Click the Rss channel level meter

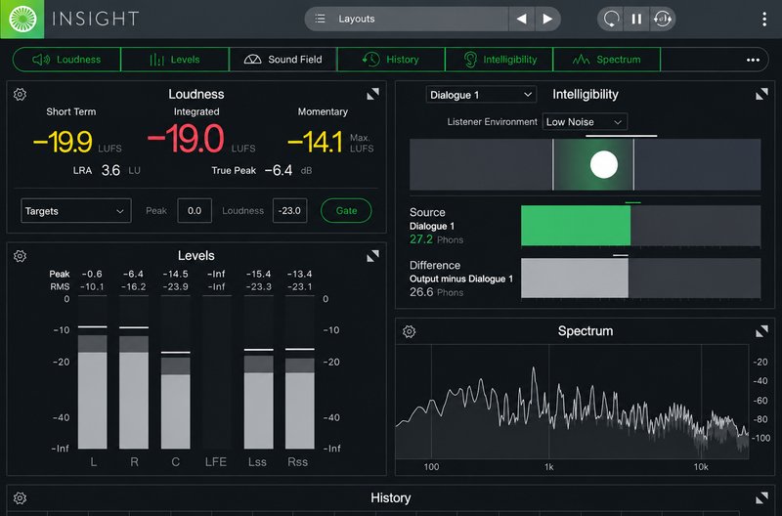click(300, 372)
